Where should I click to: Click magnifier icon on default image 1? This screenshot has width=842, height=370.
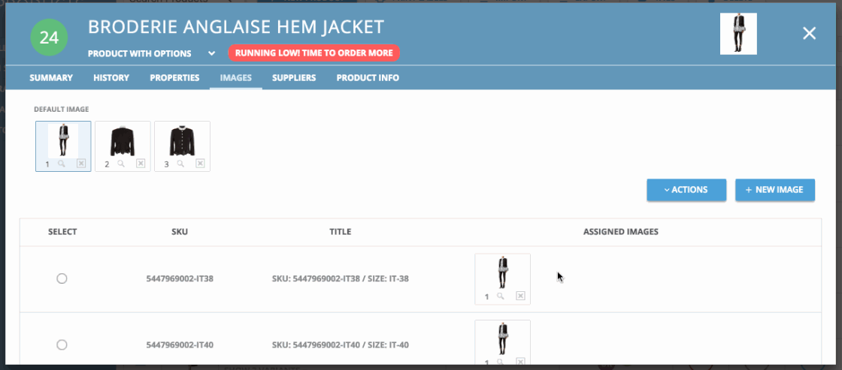pos(62,164)
